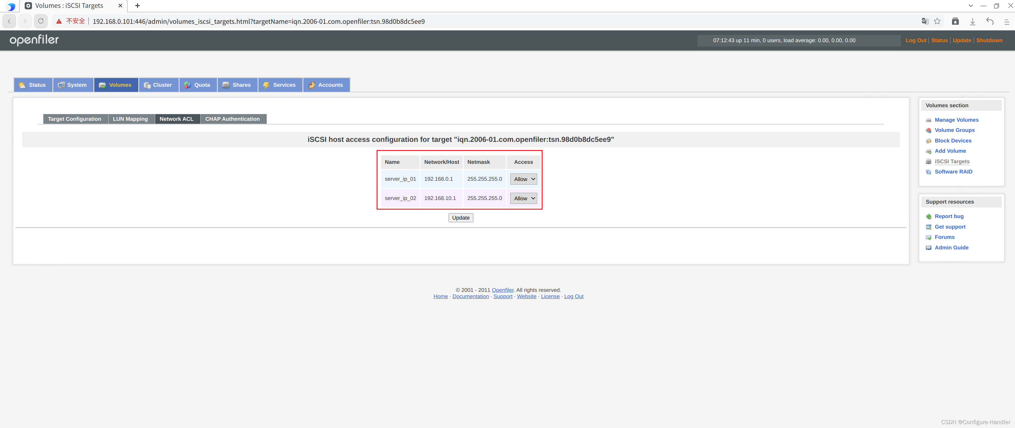Click the browser reload icon

click(41, 21)
